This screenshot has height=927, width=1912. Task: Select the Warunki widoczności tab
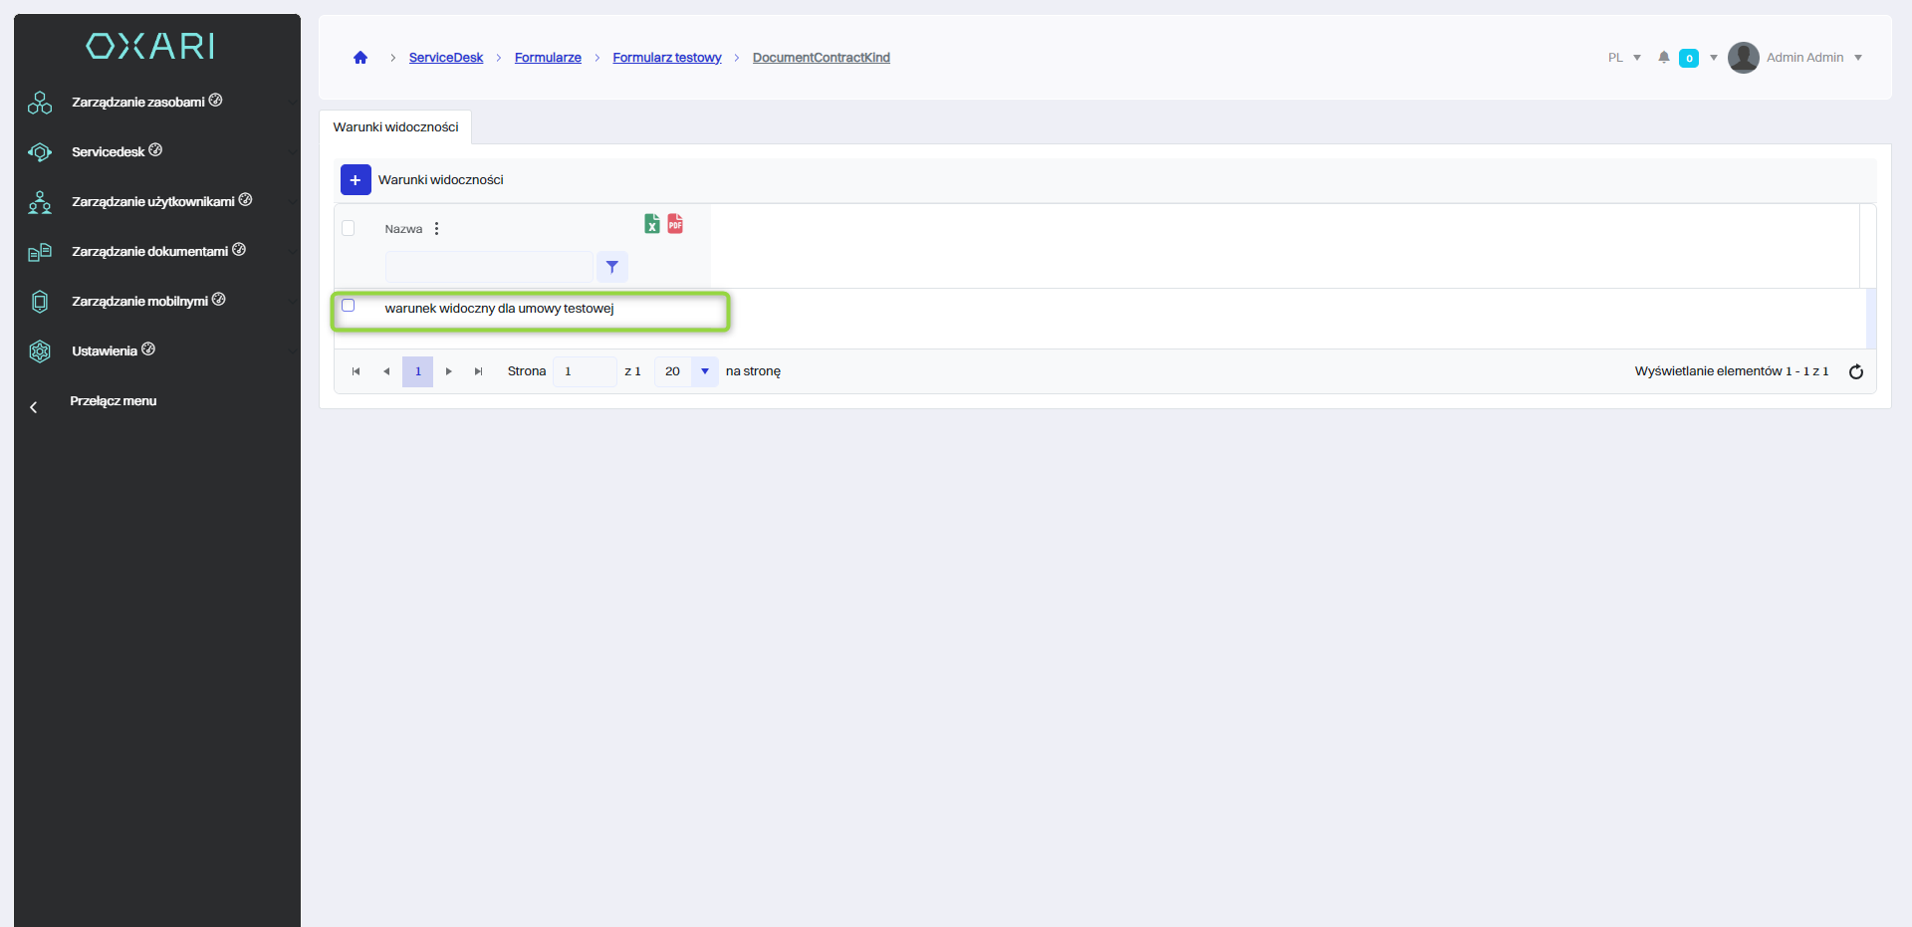(x=395, y=127)
